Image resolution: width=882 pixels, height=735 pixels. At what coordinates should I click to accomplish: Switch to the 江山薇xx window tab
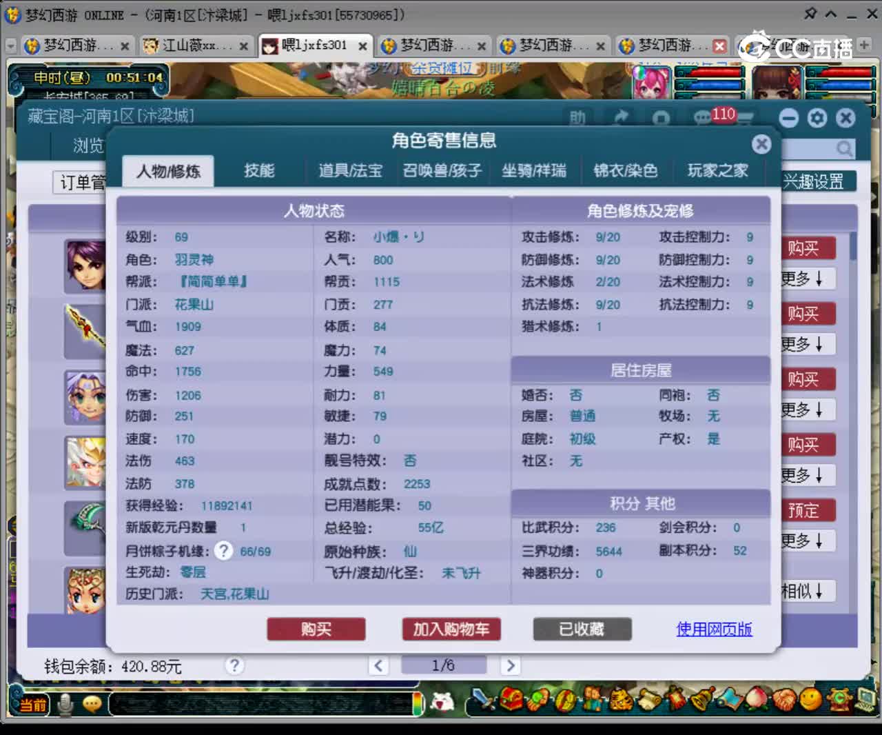(196, 46)
